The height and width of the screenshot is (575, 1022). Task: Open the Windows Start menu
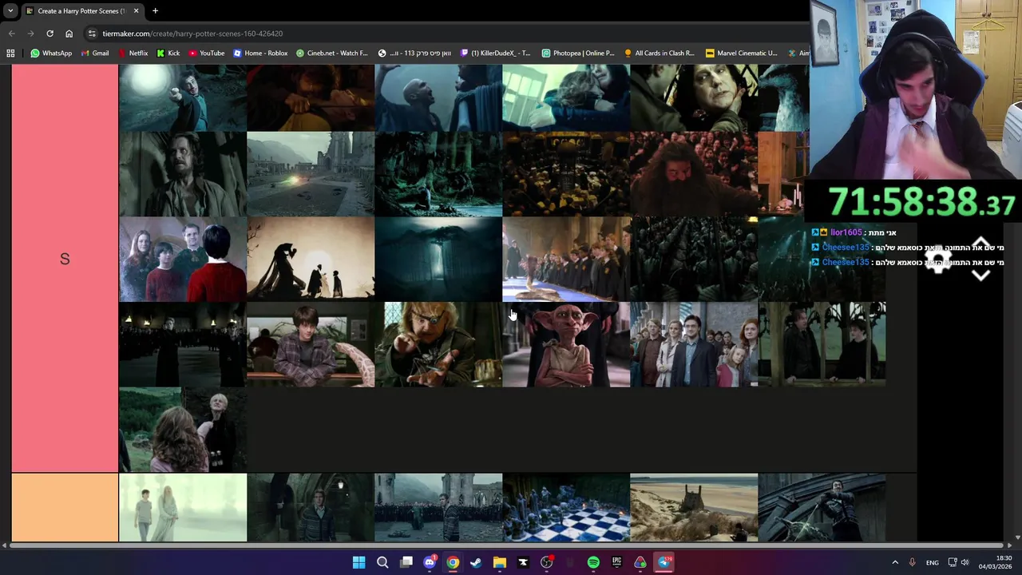358,562
